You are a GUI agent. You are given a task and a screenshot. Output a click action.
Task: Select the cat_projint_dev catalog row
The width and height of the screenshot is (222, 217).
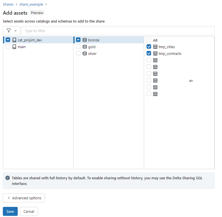(x=38, y=40)
